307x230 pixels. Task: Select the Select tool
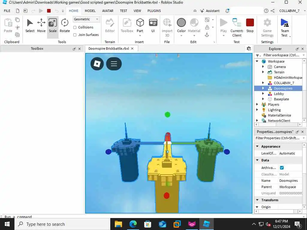coord(30,26)
